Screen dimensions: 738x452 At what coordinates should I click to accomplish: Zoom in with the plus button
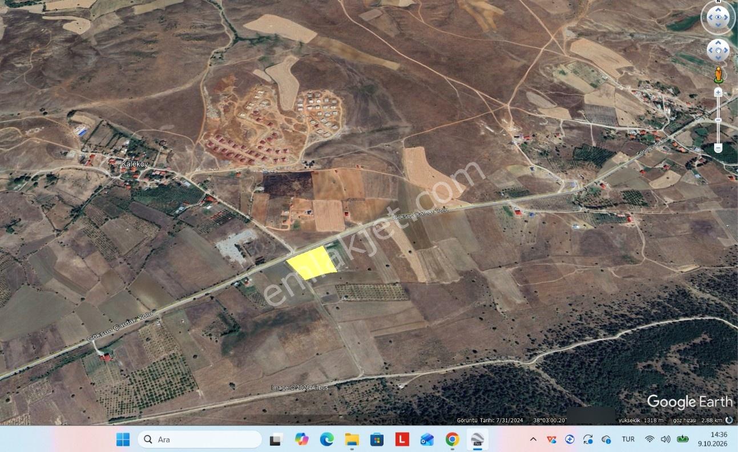[x=718, y=92]
